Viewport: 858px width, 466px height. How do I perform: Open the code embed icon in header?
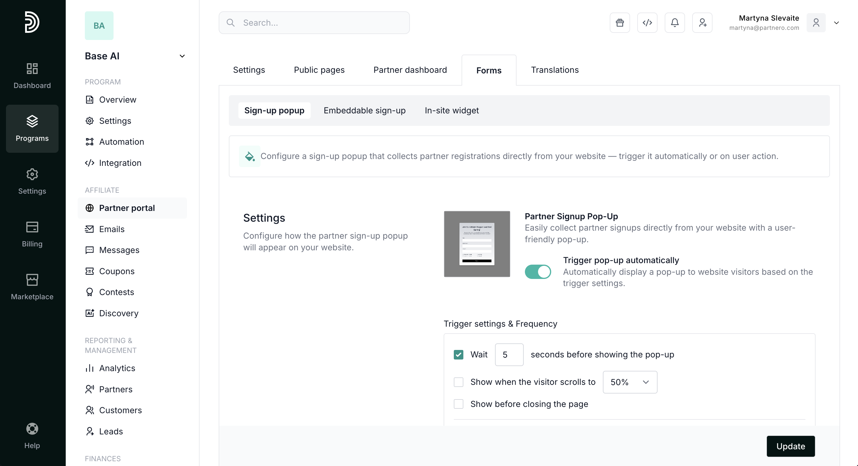(x=647, y=23)
